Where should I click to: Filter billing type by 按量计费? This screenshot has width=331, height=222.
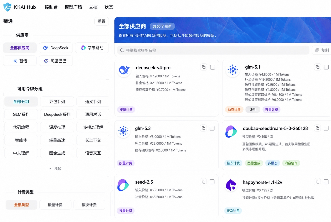[x=55, y=205]
